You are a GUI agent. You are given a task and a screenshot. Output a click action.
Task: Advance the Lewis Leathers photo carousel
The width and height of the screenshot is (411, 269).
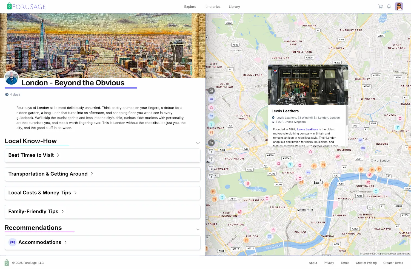click(343, 85)
